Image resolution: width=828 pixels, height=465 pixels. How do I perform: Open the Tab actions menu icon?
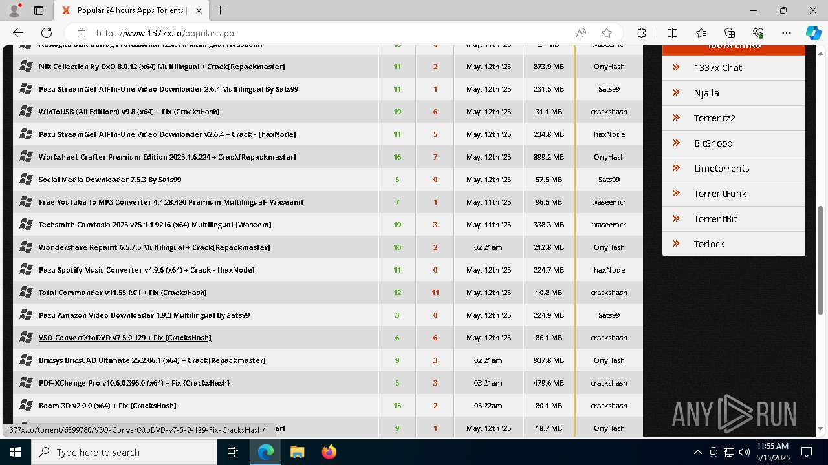point(39,10)
